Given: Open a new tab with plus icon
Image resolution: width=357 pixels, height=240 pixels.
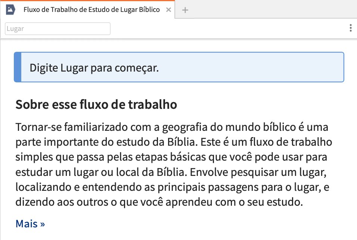Looking at the screenshot, I should [185, 10].
